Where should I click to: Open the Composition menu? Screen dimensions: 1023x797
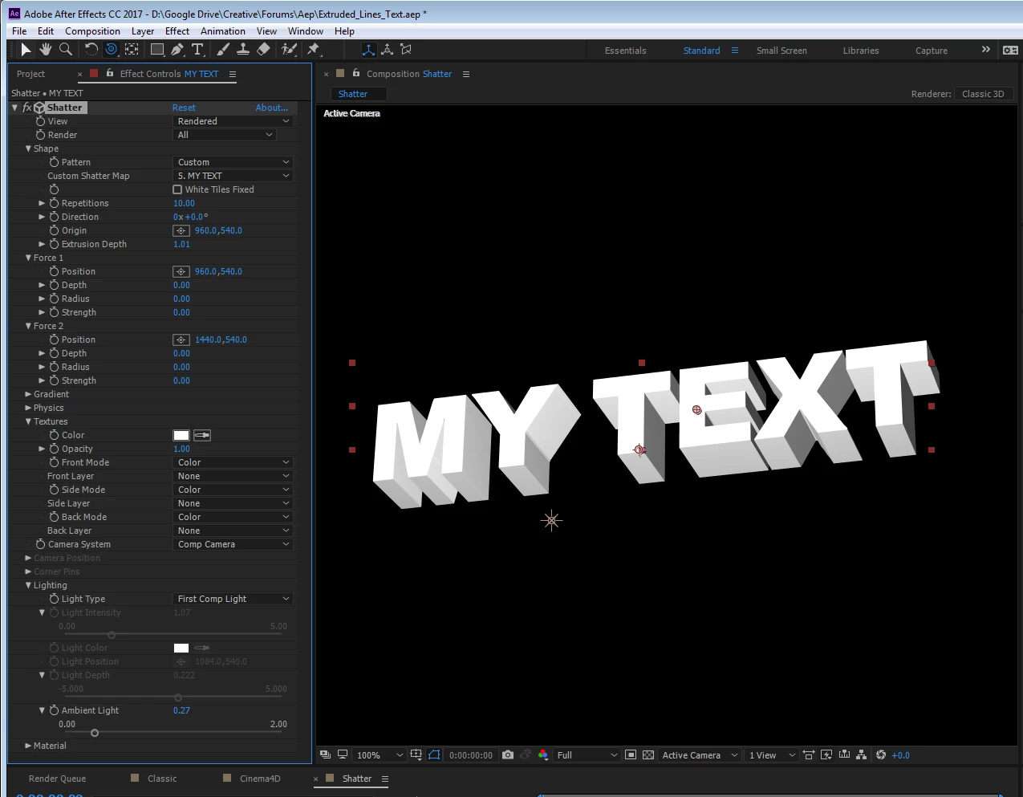point(92,31)
